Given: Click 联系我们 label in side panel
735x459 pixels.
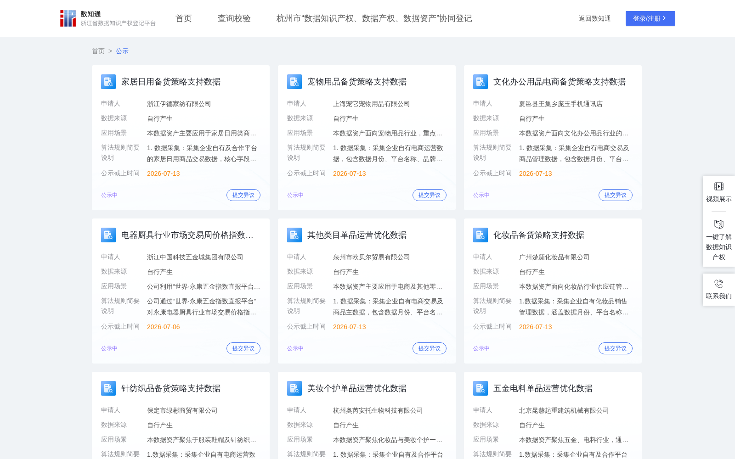Looking at the screenshot, I should point(719,296).
